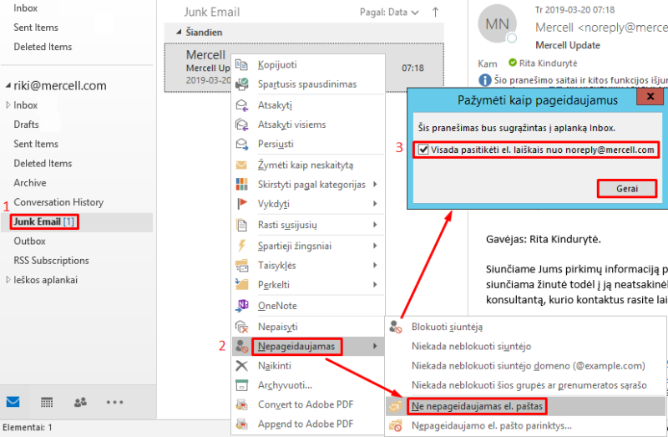Viewport: 668px width, 437px height.
Task: Click the Convert to Adobe PDF icon
Action: pyautogui.click(x=241, y=404)
